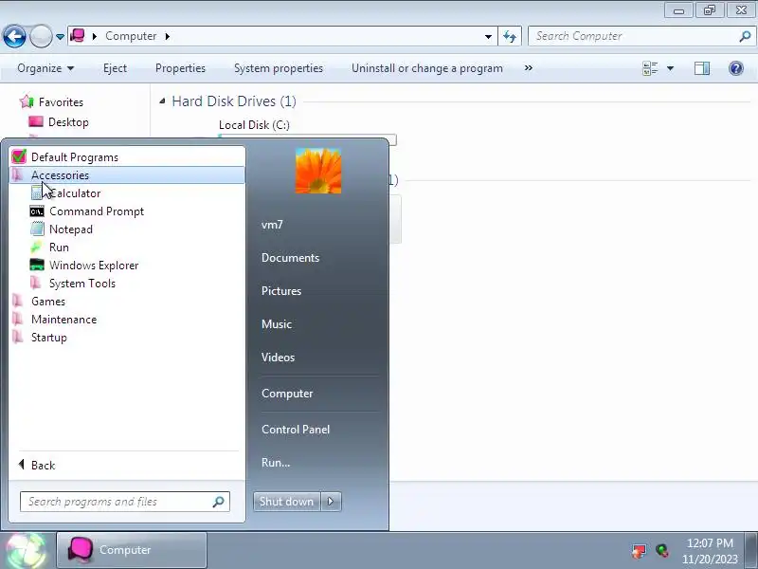Image resolution: width=758 pixels, height=569 pixels.
Task: Open Notepad icon
Action: 37,229
